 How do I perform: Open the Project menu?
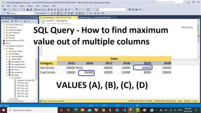[x=30, y=6]
